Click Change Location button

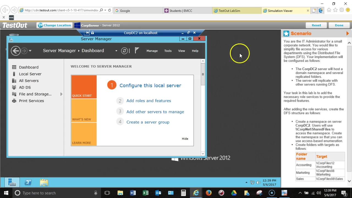55,25
